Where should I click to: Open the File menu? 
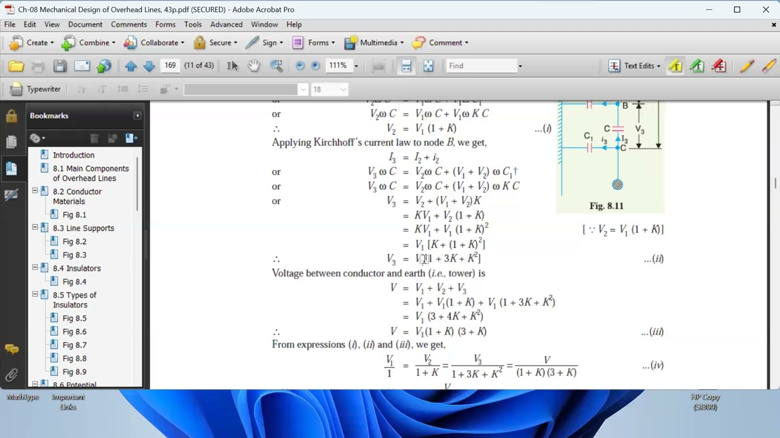coord(10,24)
